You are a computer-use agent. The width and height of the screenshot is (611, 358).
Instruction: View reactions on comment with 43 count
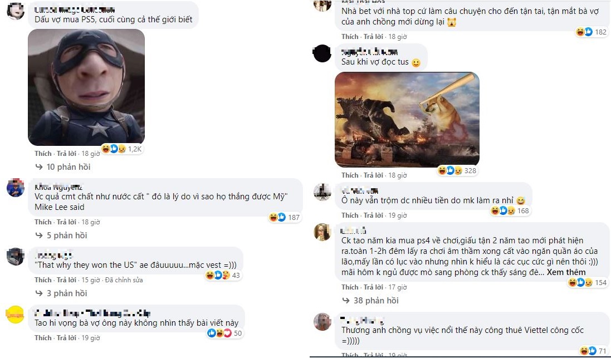pos(218,275)
